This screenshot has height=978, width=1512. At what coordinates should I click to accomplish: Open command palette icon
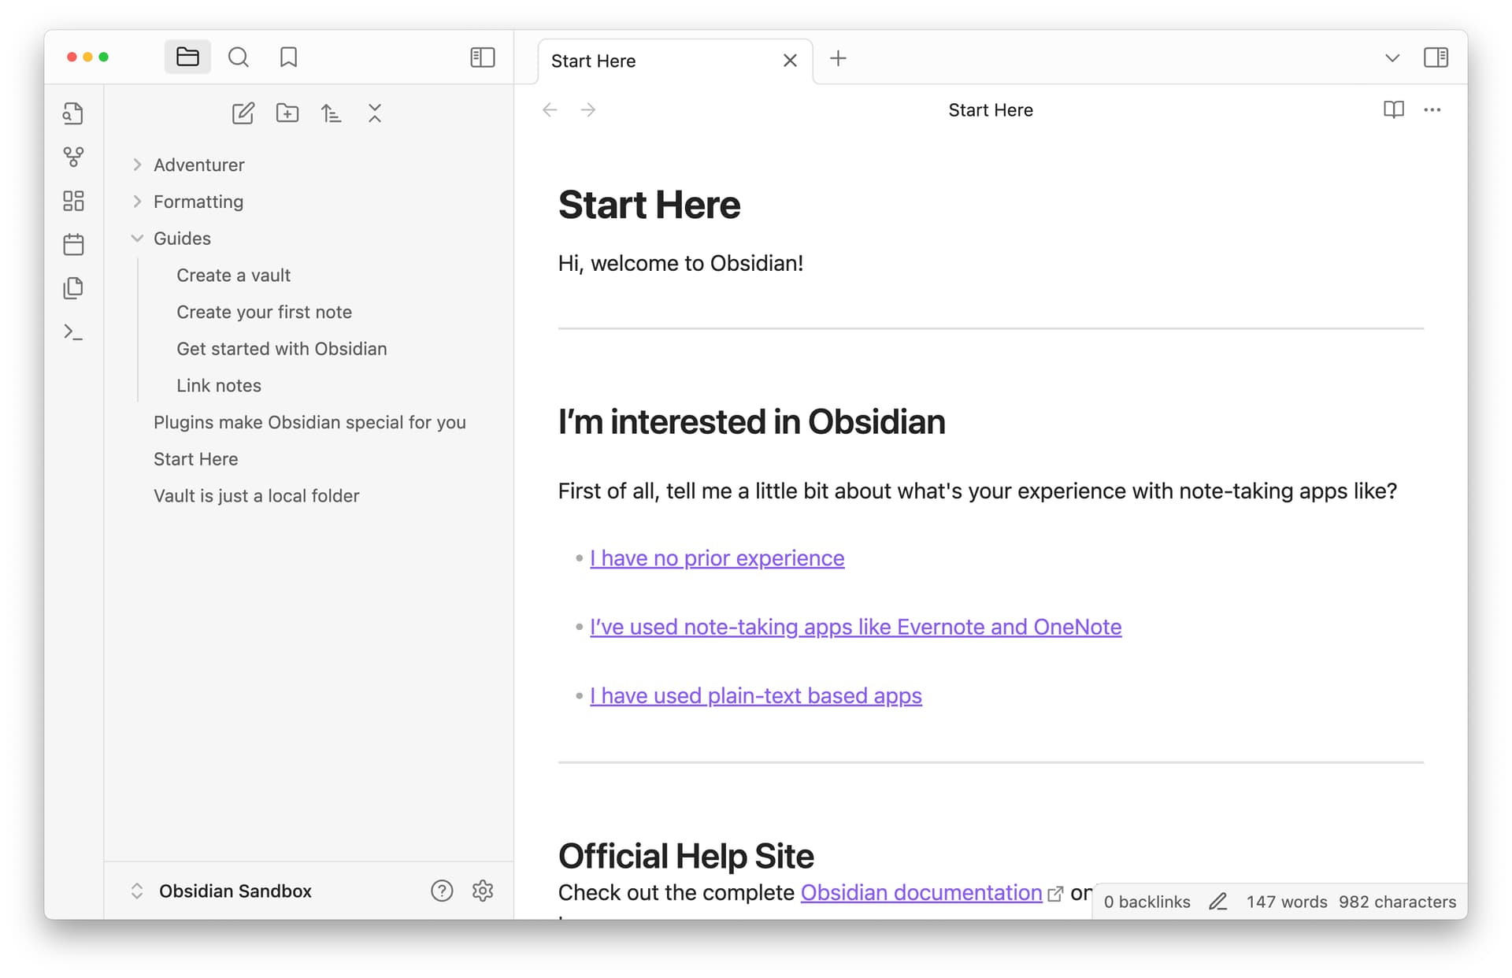coord(73,332)
